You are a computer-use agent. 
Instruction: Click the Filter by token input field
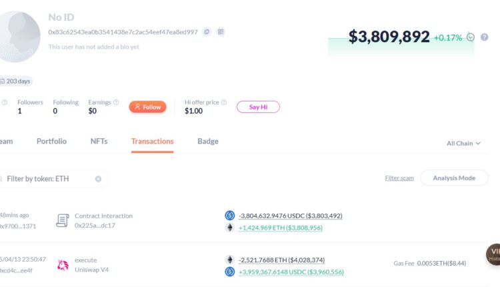pos(47,179)
